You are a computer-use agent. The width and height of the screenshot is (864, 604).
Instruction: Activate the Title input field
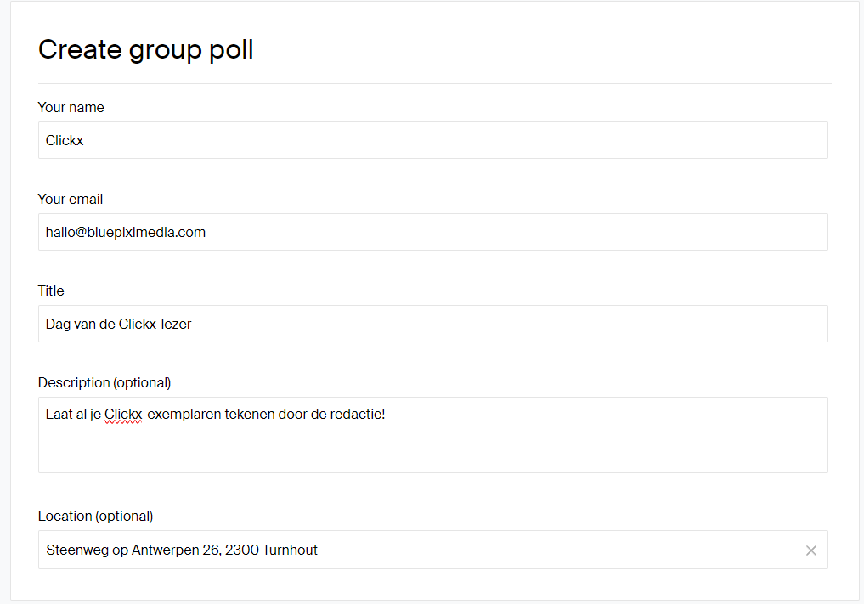tap(432, 324)
